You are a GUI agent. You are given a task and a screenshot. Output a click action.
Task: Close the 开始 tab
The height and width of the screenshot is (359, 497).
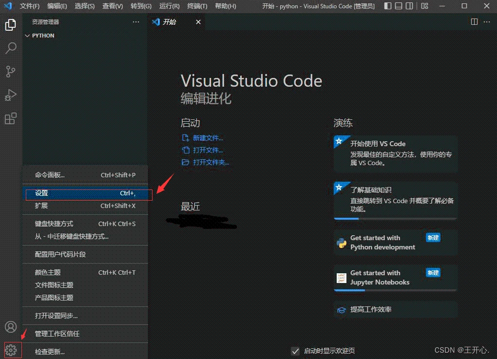(x=198, y=22)
